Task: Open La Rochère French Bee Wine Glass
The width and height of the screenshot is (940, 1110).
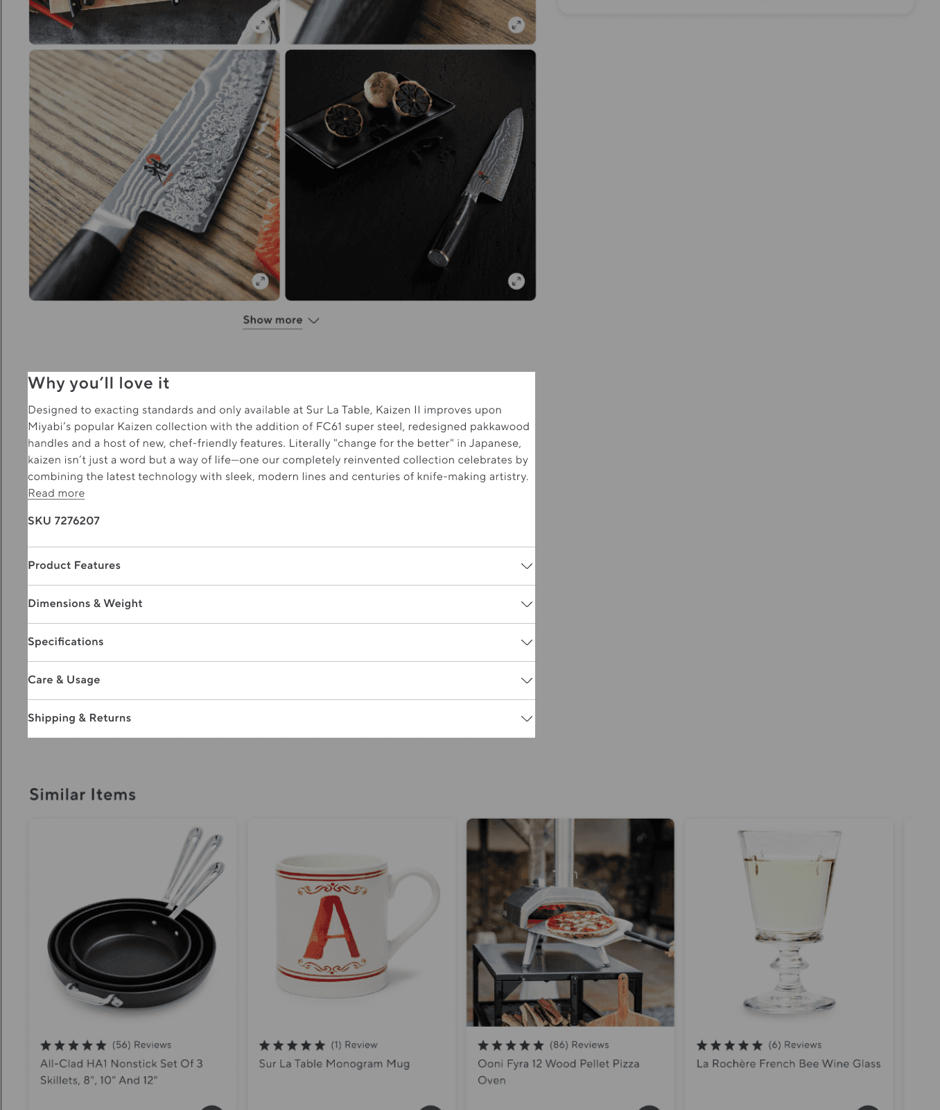Action: click(x=788, y=1064)
